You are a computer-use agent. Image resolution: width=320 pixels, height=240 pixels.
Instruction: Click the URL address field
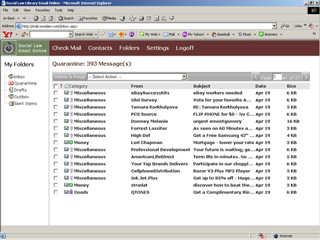(144, 26)
